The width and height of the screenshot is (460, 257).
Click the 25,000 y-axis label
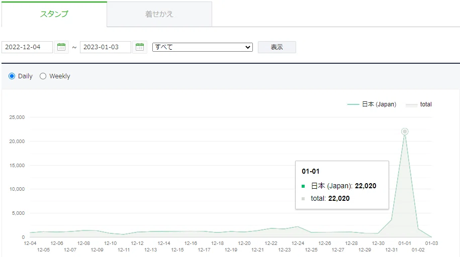17,117
